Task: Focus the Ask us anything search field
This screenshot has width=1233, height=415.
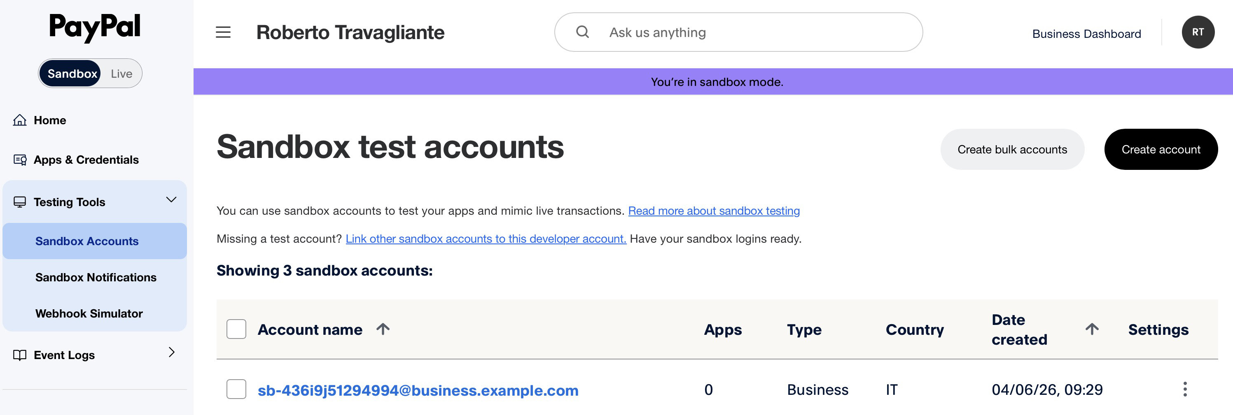Action: (x=738, y=32)
